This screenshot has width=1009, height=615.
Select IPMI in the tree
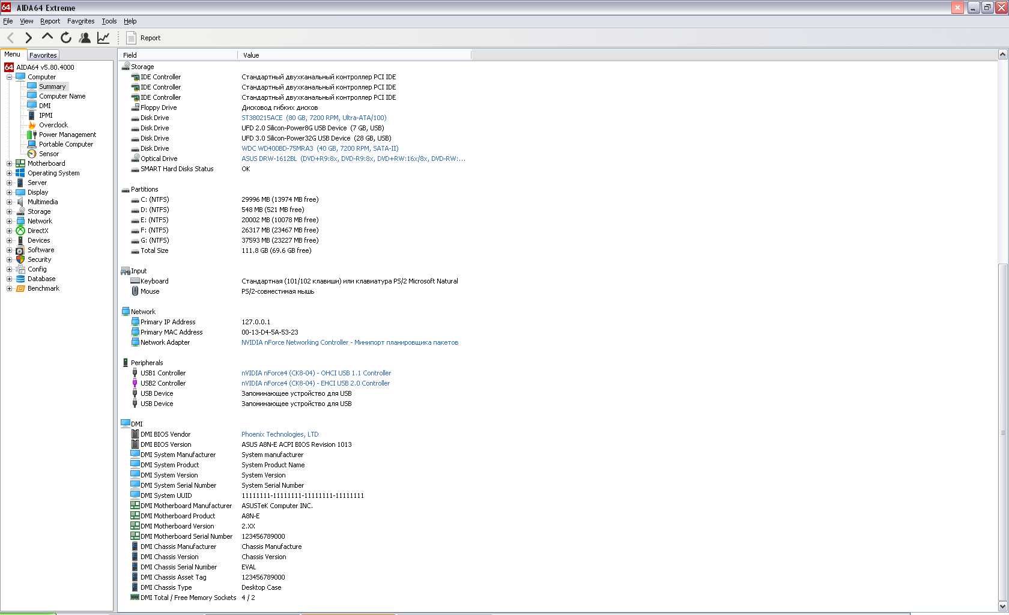pyautogui.click(x=46, y=115)
